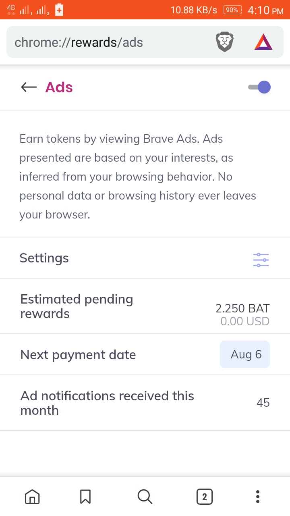Tap the home icon in bottom bar
290x516 pixels.
(32, 496)
